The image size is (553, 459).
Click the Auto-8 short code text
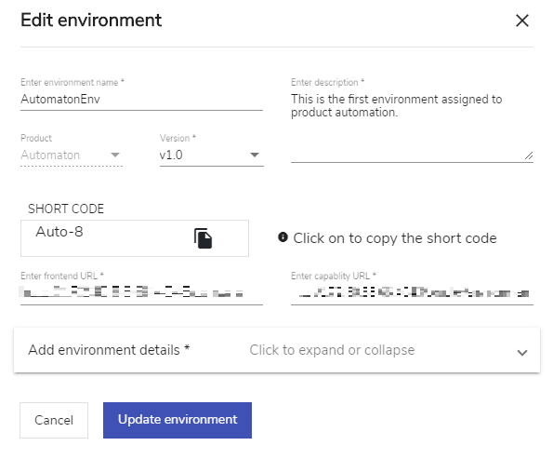(x=59, y=232)
